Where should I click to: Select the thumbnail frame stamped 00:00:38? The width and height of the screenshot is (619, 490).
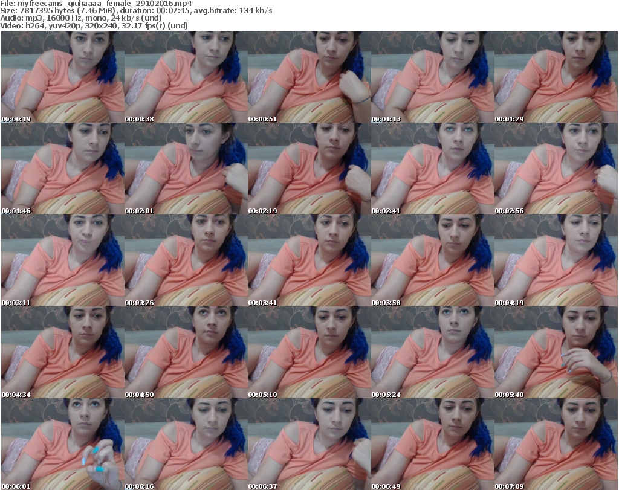point(186,77)
